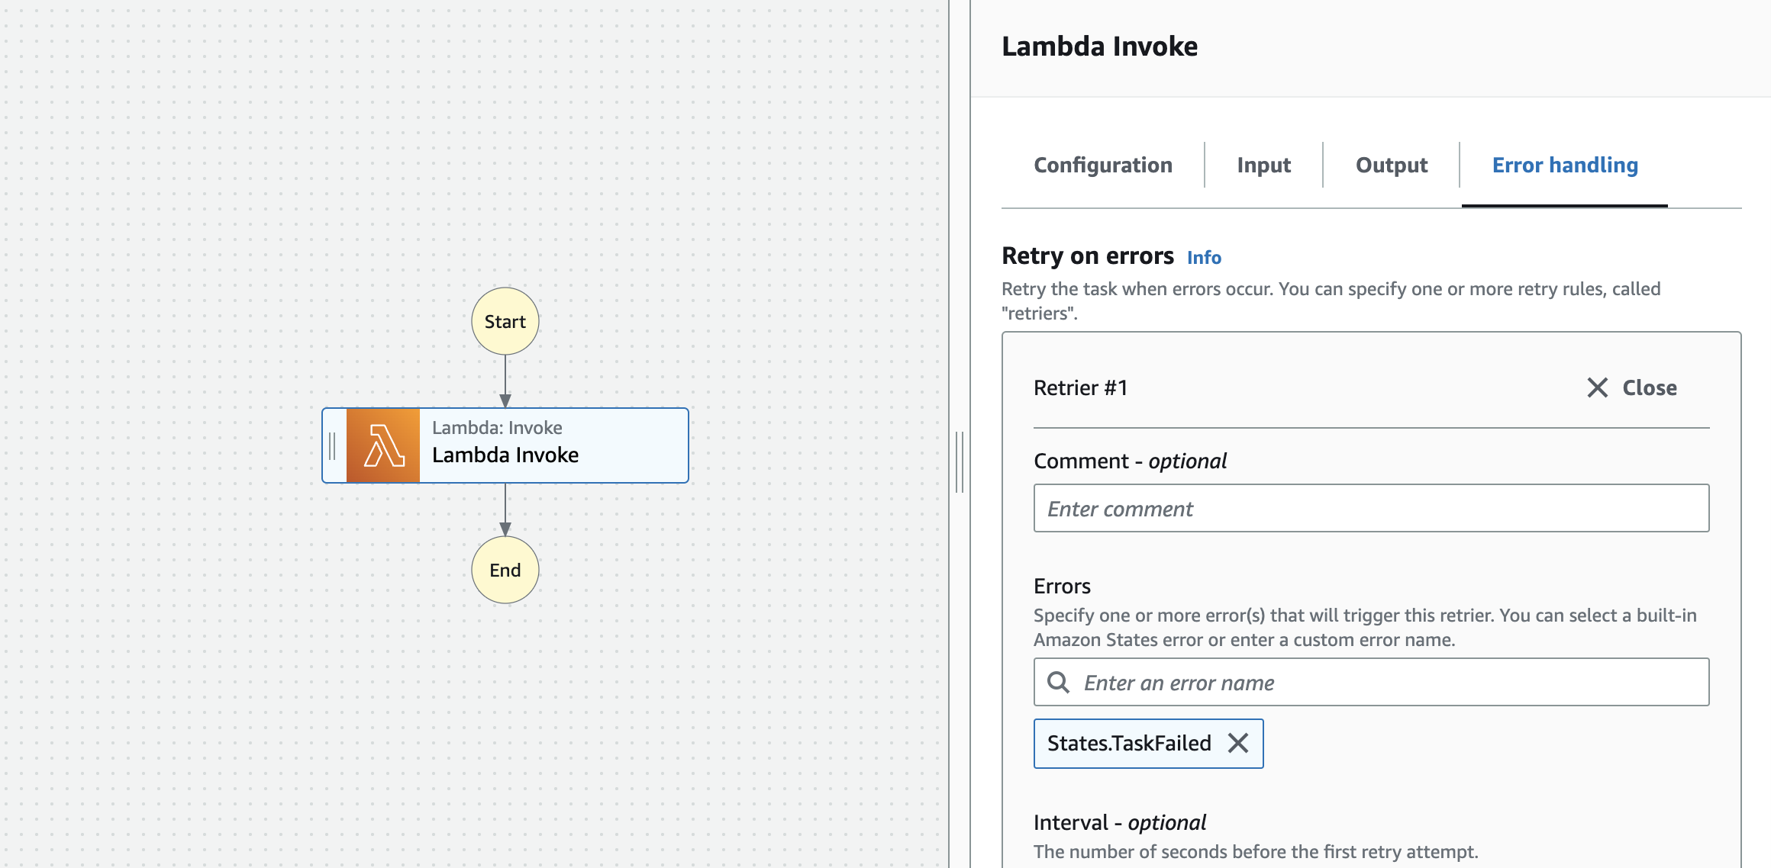Click the X icon beside Close
Screen dimensions: 1771x868
pyautogui.click(x=1597, y=387)
